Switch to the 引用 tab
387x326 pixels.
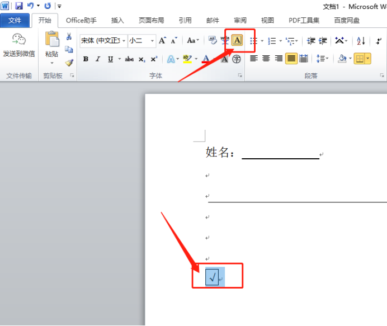coord(185,21)
